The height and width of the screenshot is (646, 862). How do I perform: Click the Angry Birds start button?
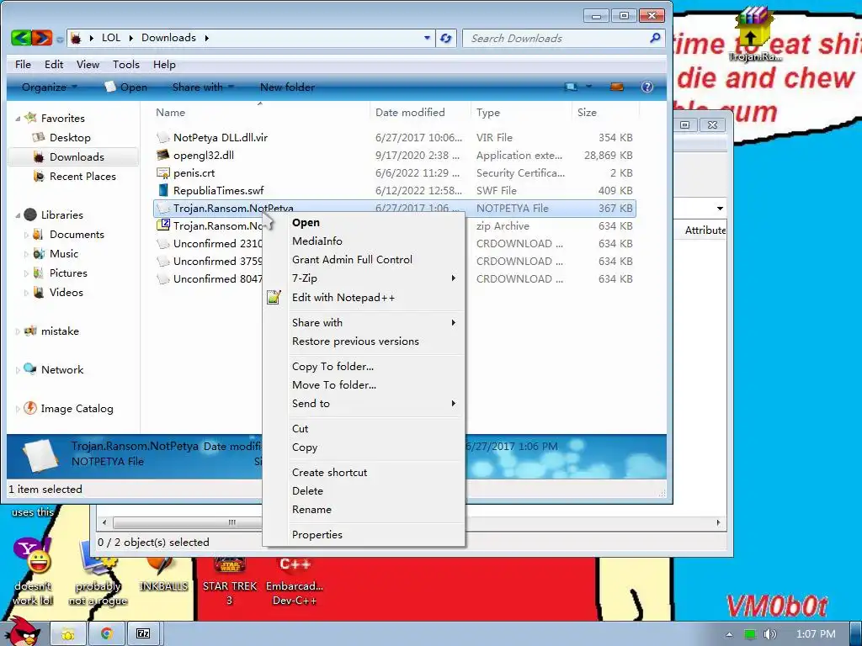point(22,633)
